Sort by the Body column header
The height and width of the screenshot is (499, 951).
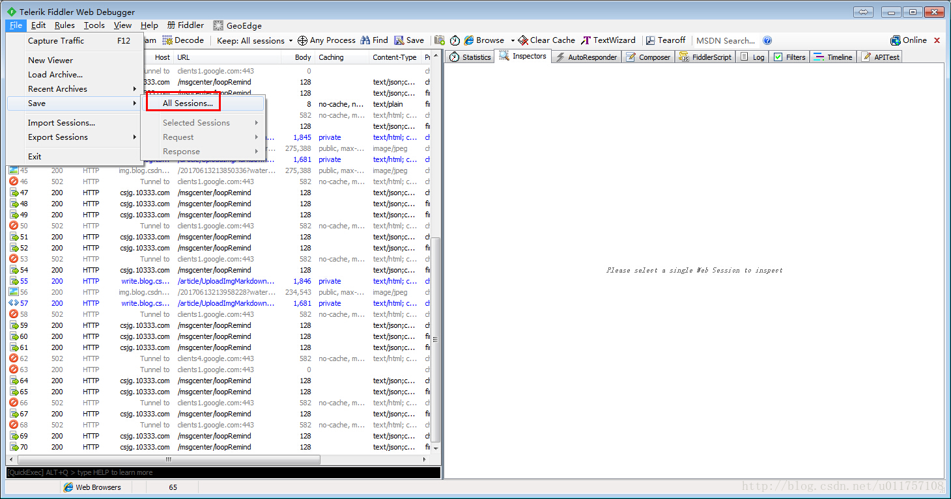point(298,57)
